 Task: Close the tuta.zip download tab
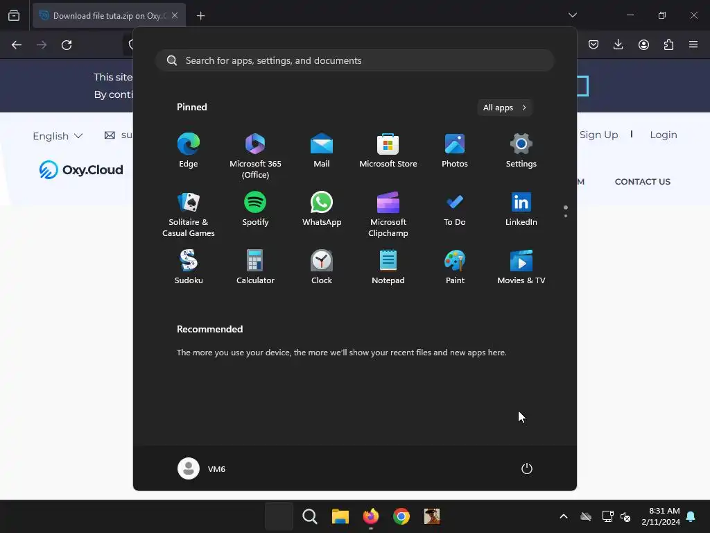[x=175, y=15]
